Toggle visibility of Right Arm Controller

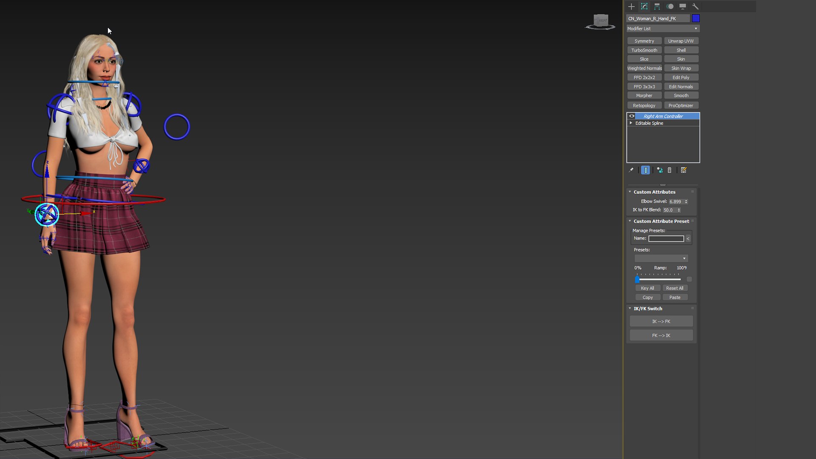click(631, 116)
